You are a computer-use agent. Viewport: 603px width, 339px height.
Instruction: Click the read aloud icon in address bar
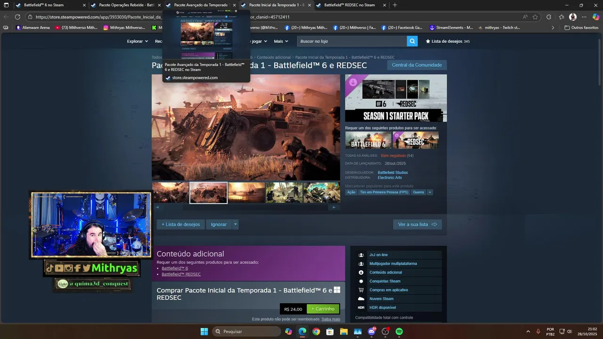tap(525, 17)
